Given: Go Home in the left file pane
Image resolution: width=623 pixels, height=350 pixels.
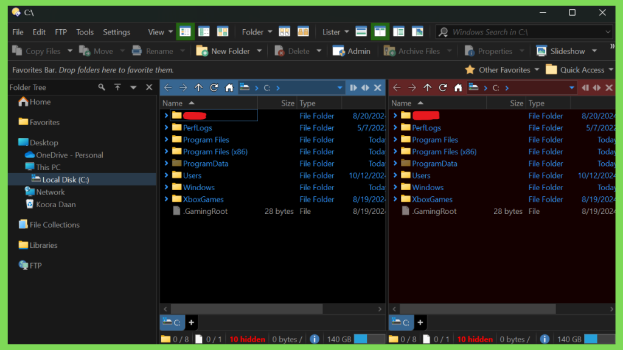Looking at the screenshot, I should point(229,87).
